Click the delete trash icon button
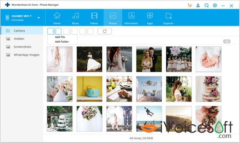This screenshot has height=143, width=240. click(x=87, y=31)
